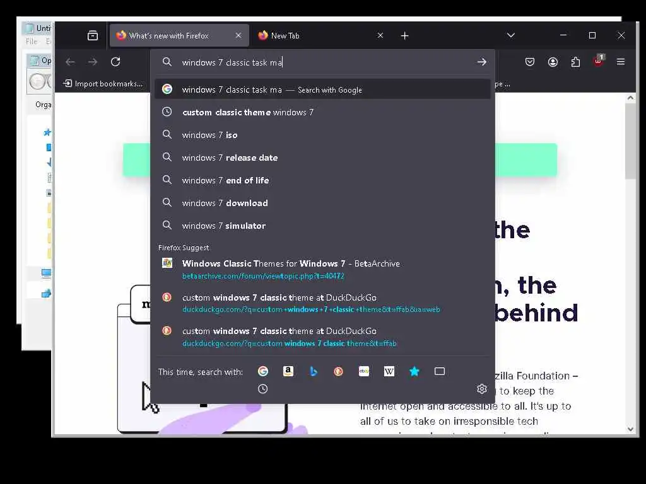Open Windows Classic Themes BetaArchive result

coord(322,269)
